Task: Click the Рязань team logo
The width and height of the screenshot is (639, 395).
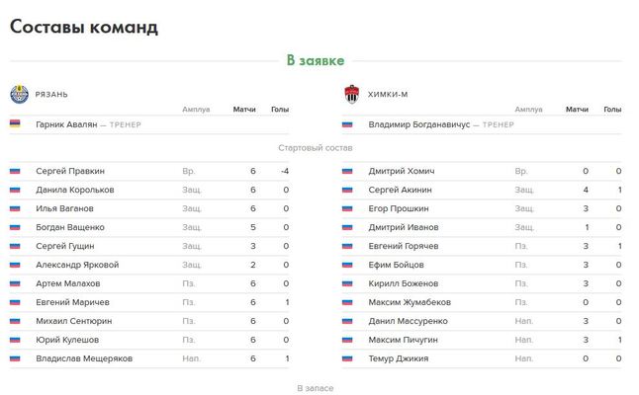Action: click(x=19, y=94)
